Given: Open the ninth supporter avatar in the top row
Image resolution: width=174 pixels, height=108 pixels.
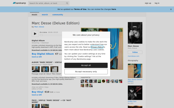Looking at the screenshot, I should [116, 81].
